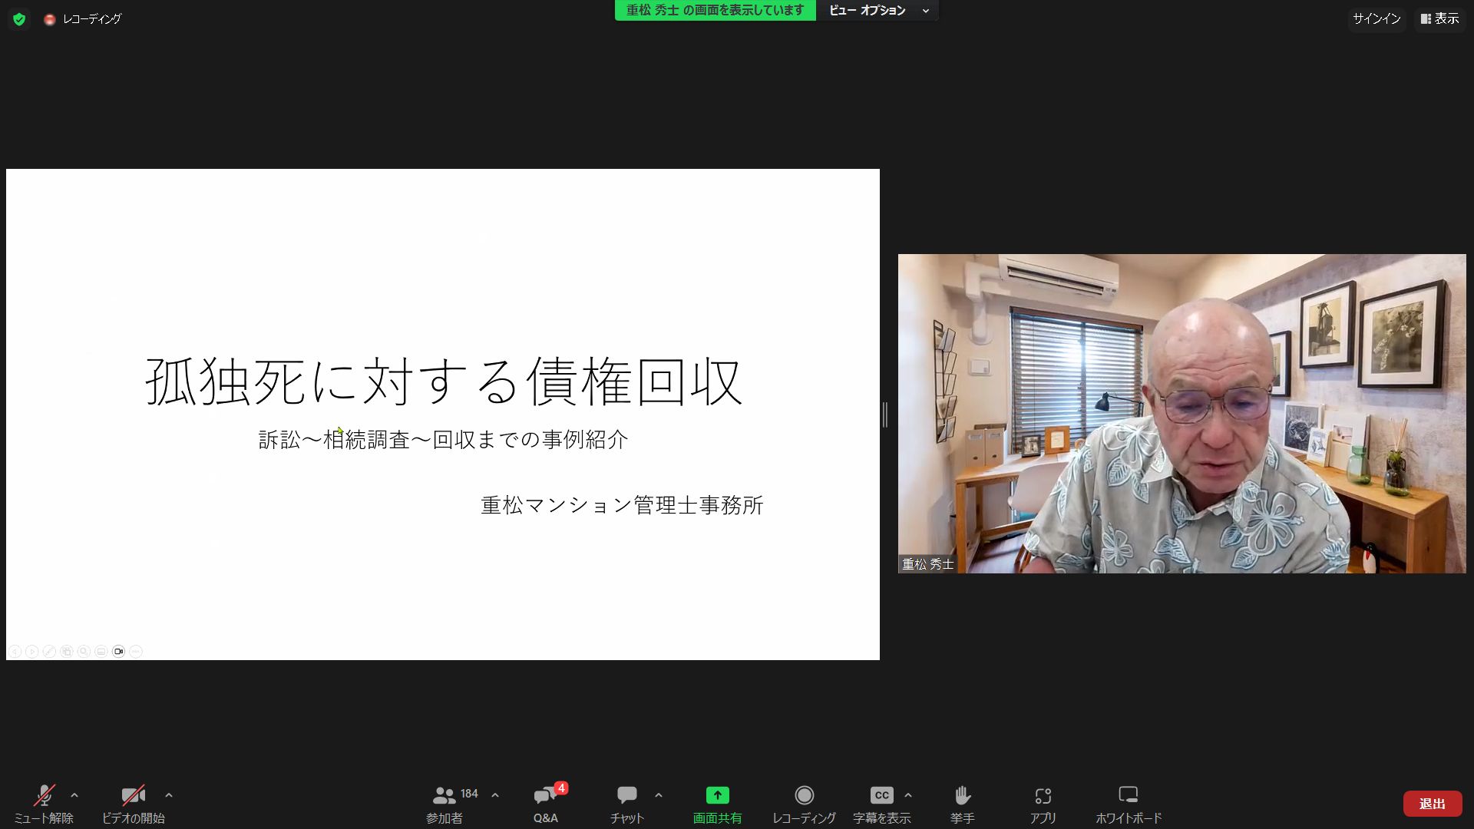Open the チャット chat panel

tap(627, 804)
